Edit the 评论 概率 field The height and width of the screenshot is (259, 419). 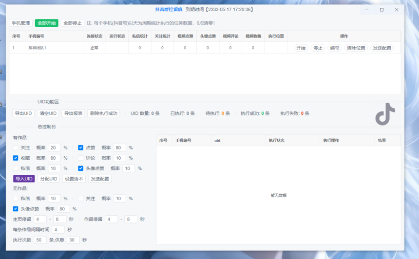pos(119,158)
